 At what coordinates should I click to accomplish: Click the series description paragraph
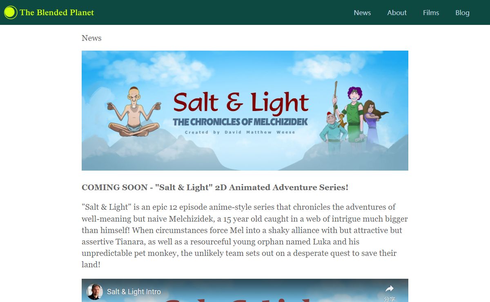click(x=245, y=236)
